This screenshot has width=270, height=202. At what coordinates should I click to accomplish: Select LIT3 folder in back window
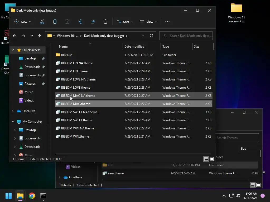pyautogui.click(x=180, y=165)
